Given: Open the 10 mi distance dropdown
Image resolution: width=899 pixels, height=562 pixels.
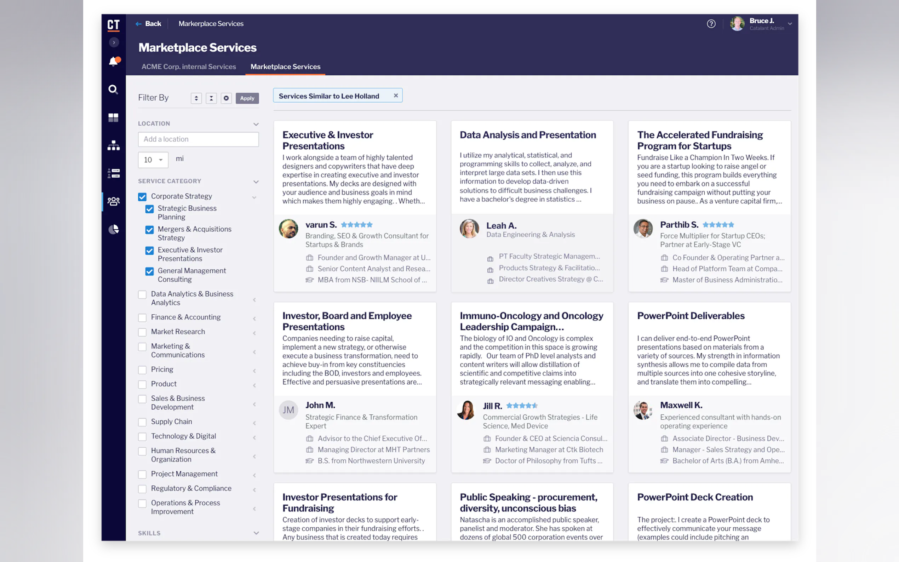Looking at the screenshot, I should (153, 160).
